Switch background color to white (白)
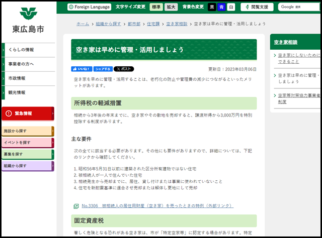This screenshot has width=322, height=238. [231, 7]
